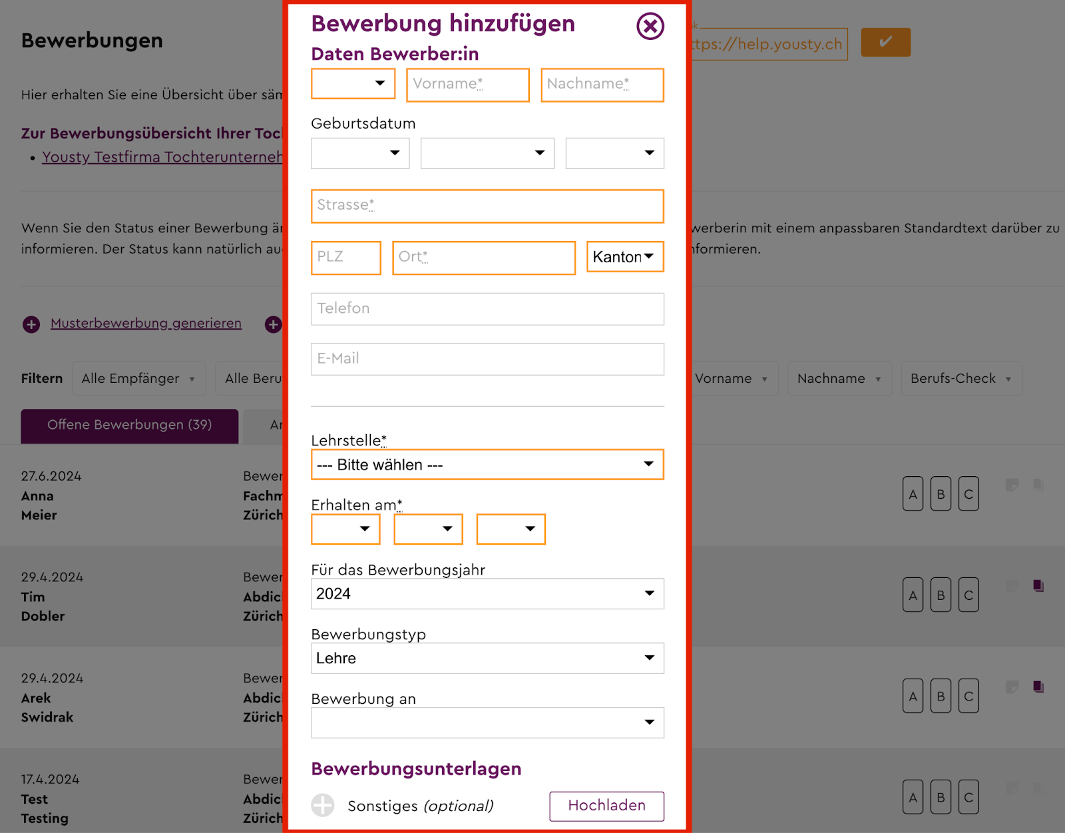Click the Hochladen button
The height and width of the screenshot is (833, 1065).
(x=606, y=806)
